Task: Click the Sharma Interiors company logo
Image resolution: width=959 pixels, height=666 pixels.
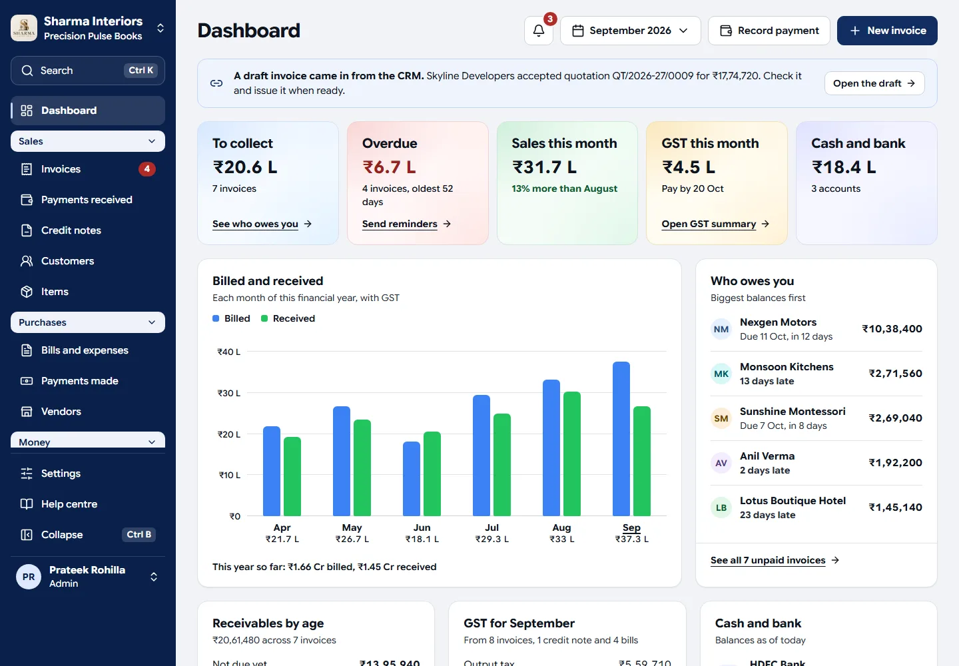Action: coord(24,28)
